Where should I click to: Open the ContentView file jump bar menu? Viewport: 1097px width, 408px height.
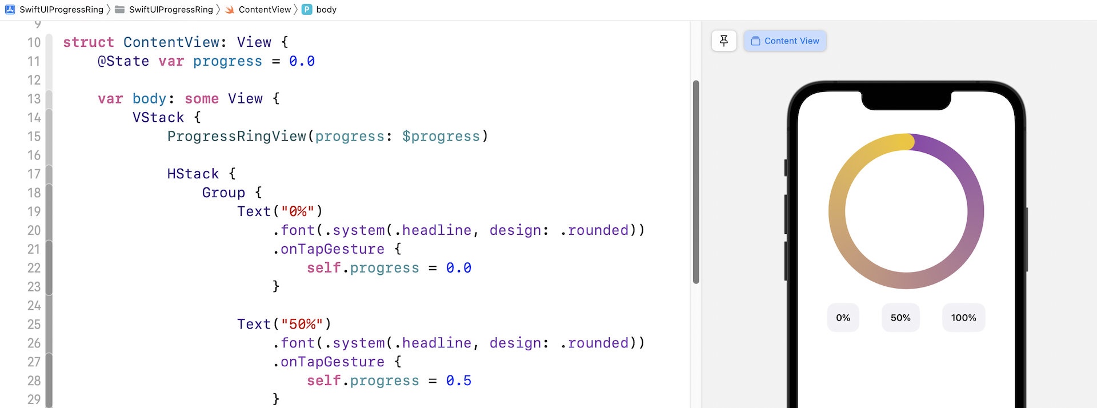point(265,10)
